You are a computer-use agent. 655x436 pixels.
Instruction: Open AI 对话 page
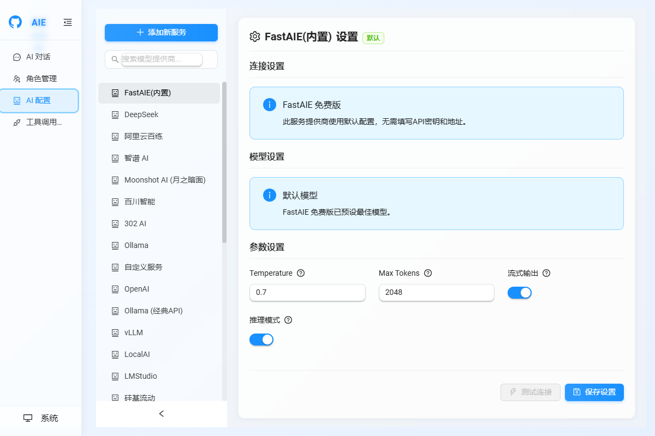click(x=39, y=57)
